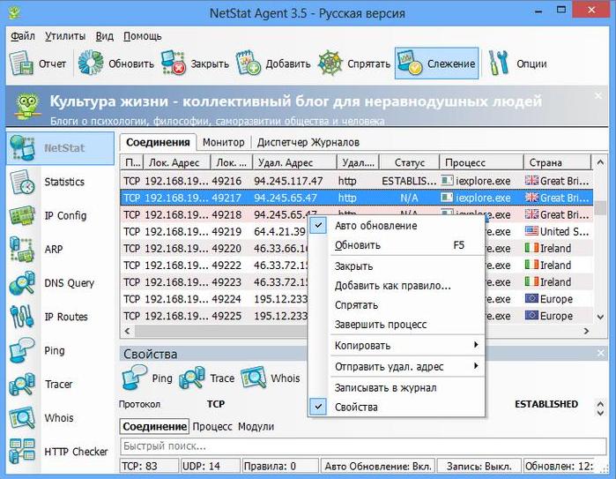616x479 pixels.
Task: Close the advertisement banner
Action: click(x=597, y=96)
